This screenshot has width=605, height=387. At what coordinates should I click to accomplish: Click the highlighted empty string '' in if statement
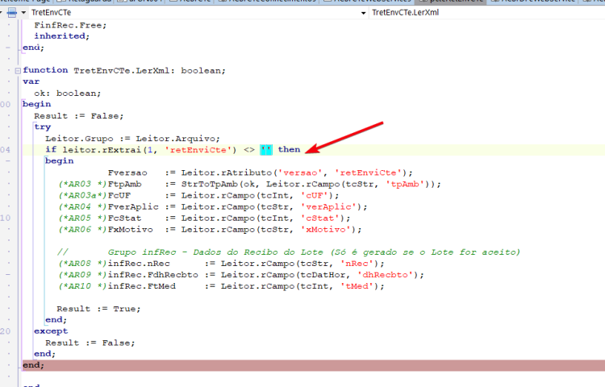point(266,149)
